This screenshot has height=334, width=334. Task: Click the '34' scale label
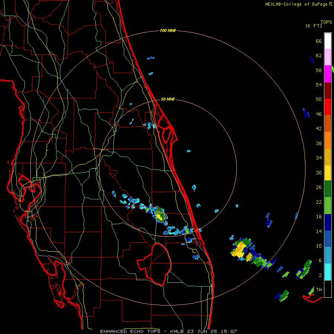pos(319,158)
